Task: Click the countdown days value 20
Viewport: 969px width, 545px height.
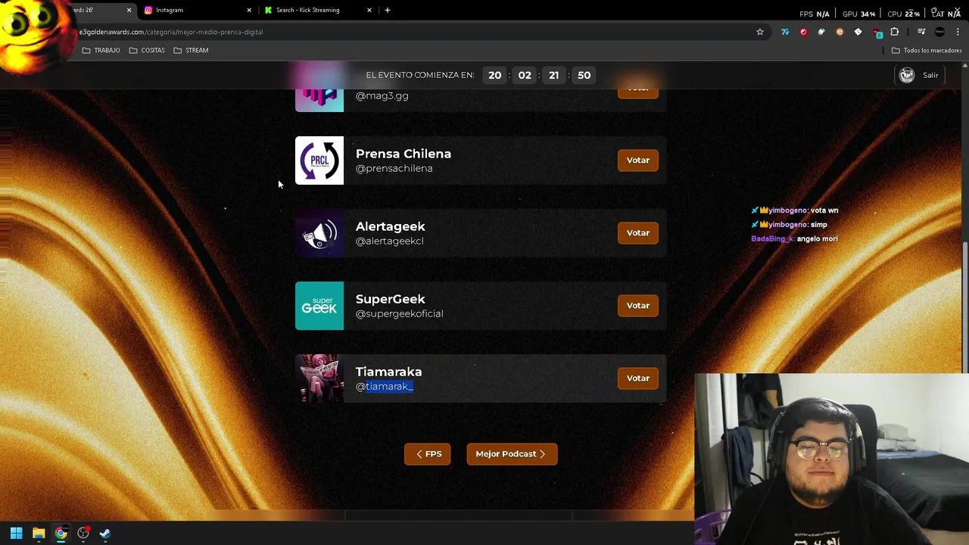Action: (494, 75)
